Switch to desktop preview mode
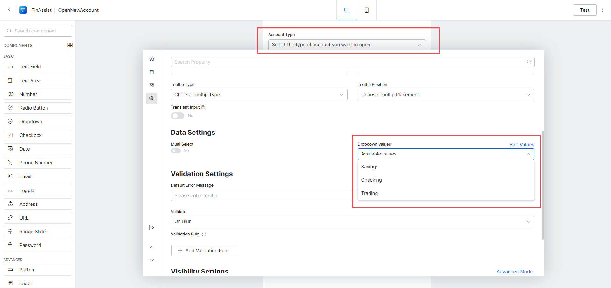The image size is (611, 288). click(x=347, y=10)
